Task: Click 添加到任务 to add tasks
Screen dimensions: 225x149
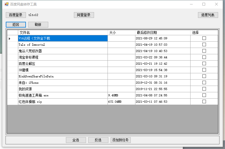Action: (x=120, y=140)
